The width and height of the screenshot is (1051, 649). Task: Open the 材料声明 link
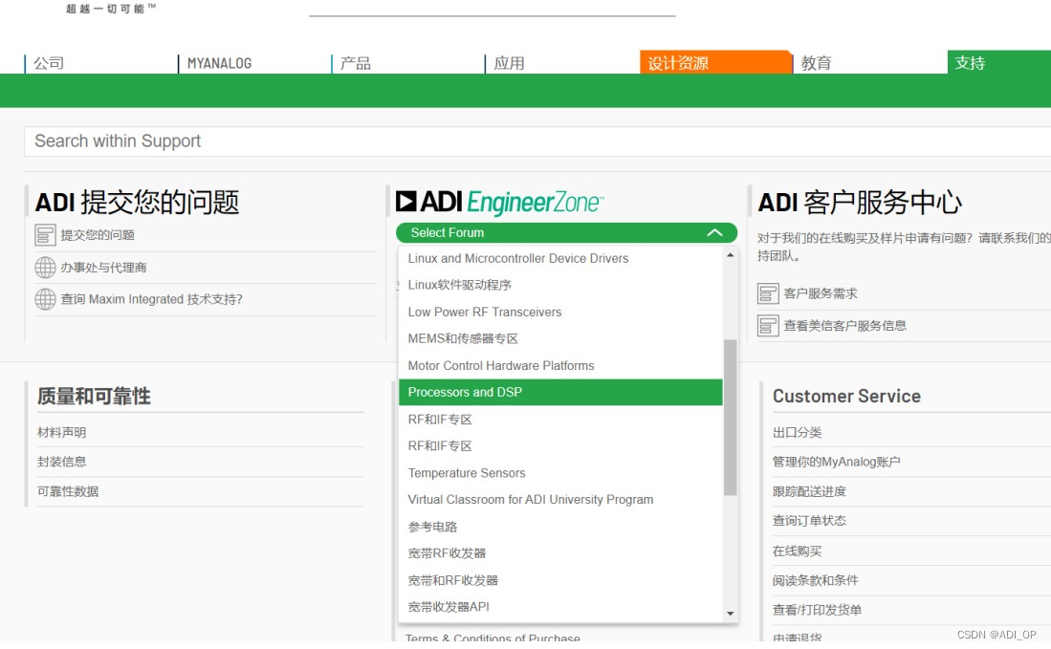61,433
